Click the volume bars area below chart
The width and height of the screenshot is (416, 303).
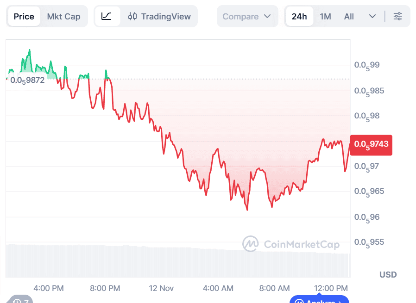[x=176, y=261]
